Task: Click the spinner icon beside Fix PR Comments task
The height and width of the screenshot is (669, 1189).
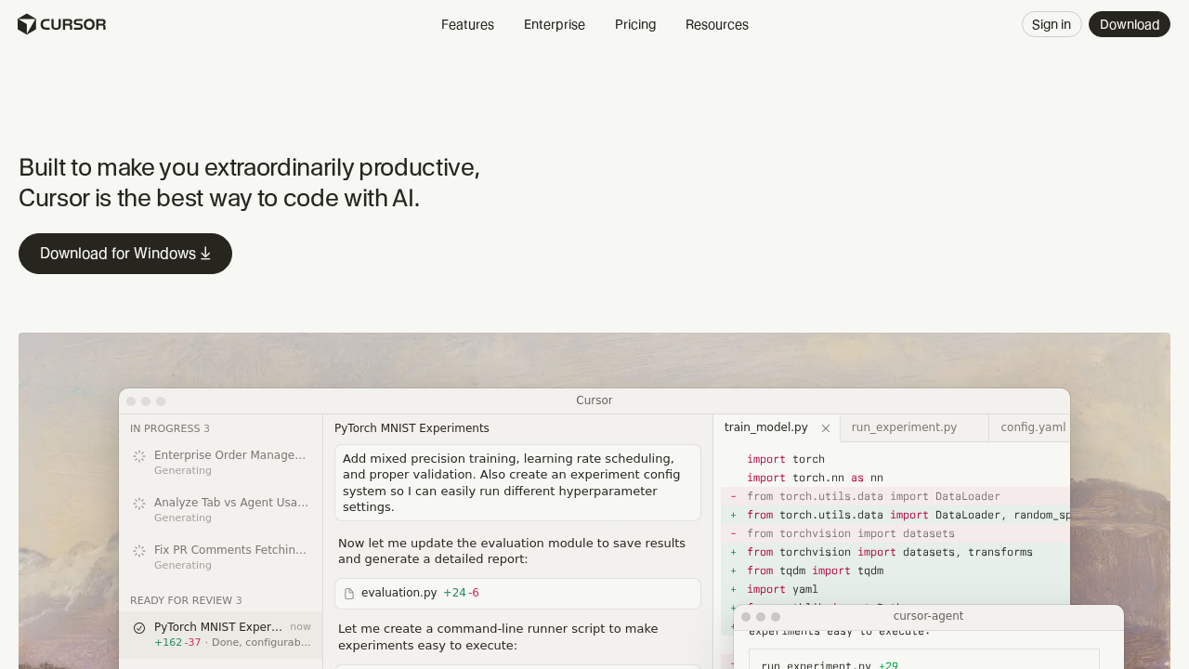Action: click(x=137, y=550)
